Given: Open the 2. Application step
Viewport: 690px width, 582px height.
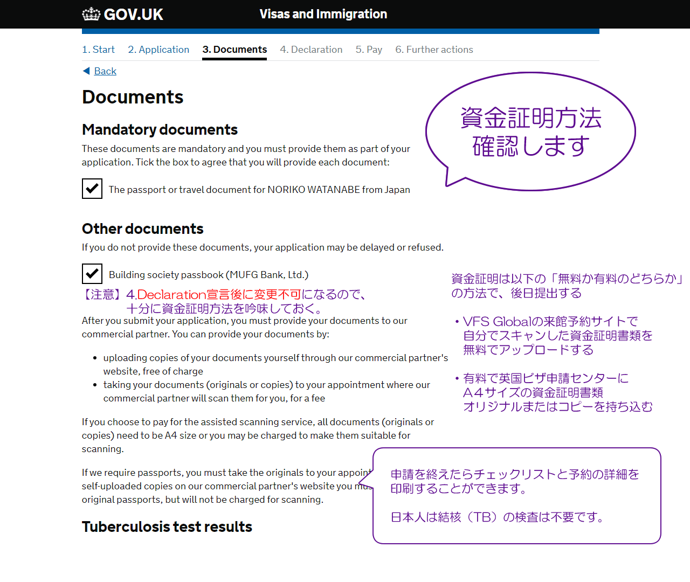Looking at the screenshot, I should 158,50.
